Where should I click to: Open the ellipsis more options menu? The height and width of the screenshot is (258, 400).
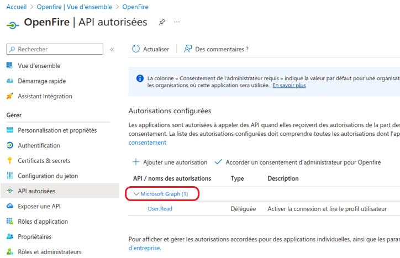pyautogui.click(x=177, y=22)
